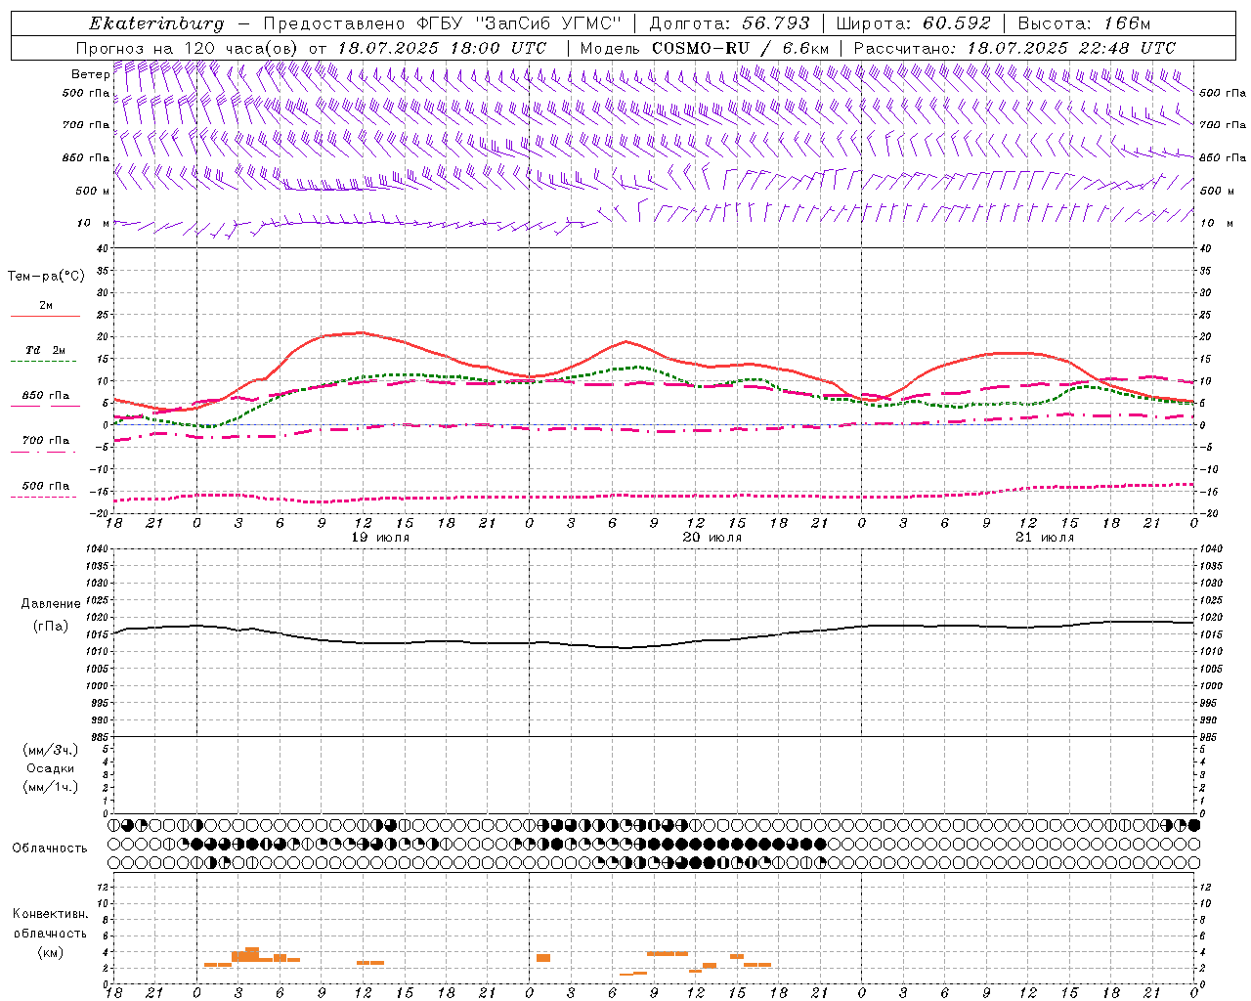Click the 20 июля date label

tap(712, 538)
